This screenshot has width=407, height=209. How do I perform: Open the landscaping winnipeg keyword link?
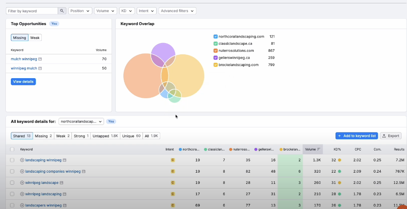[43, 160]
